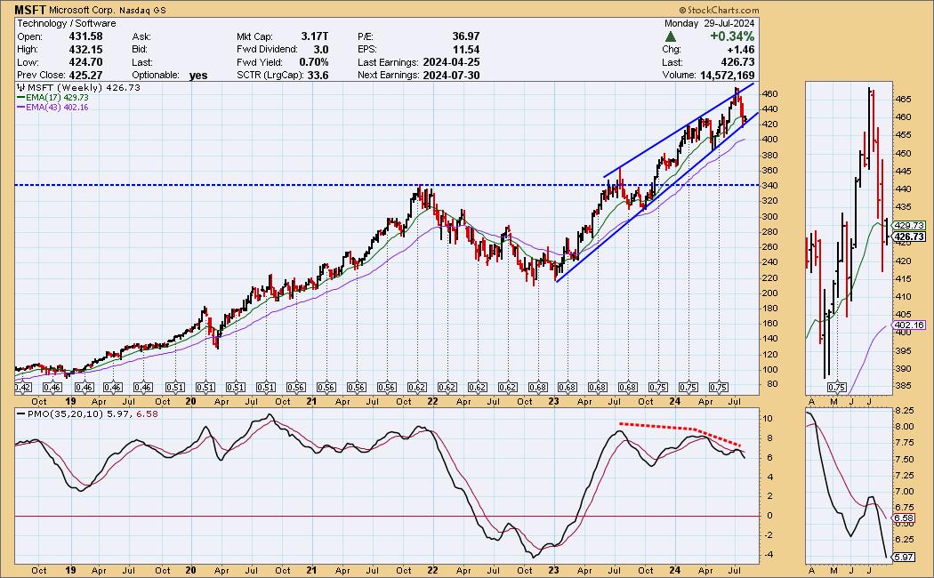Screen dimensions: 934x578
Task: Click the PMO(35,20,10) indicator legend
Action: click(87, 413)
